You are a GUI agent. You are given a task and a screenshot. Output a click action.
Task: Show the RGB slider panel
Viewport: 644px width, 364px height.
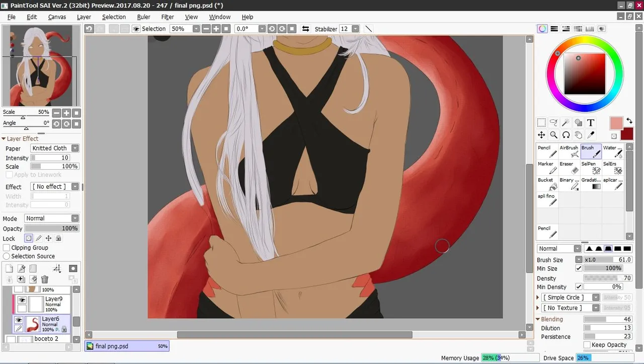pyautogui.click(x=554, y=29)
